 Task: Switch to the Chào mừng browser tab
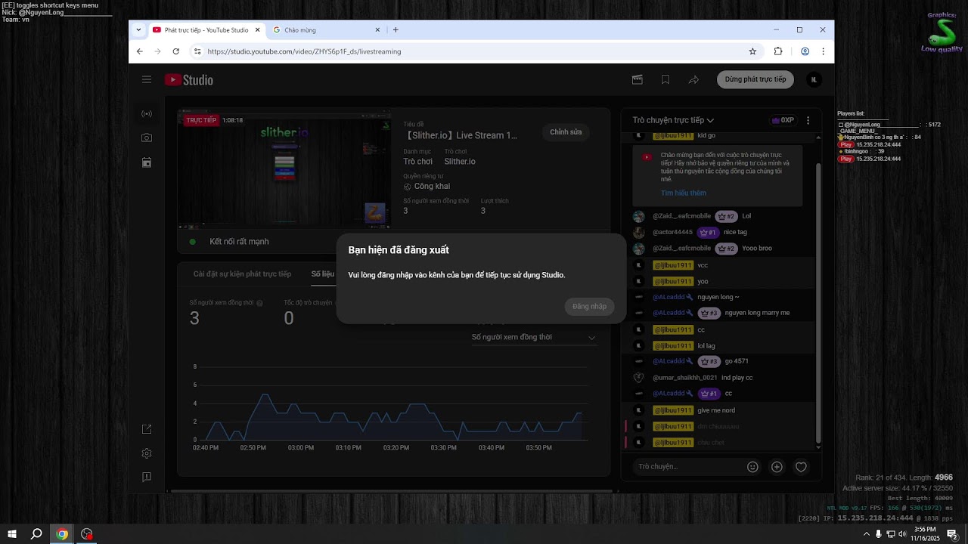pyautogui.click(x=326, y=30)
